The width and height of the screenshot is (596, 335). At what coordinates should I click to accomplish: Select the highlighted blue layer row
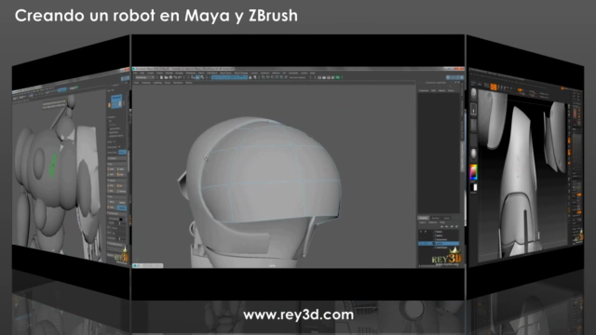(x=439, y=244)
